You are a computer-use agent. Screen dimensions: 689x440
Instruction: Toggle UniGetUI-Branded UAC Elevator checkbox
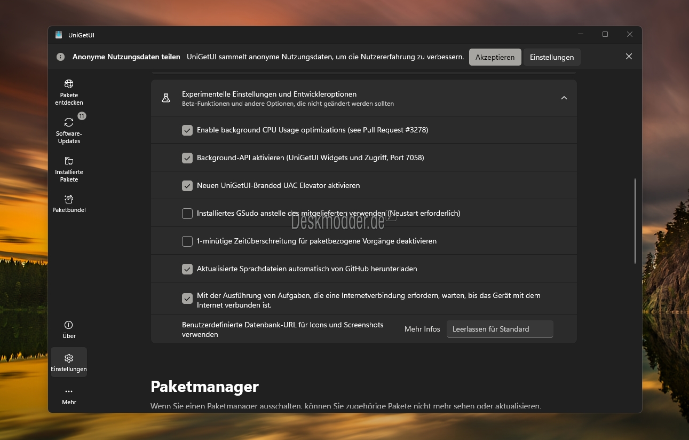pos(187,185)
